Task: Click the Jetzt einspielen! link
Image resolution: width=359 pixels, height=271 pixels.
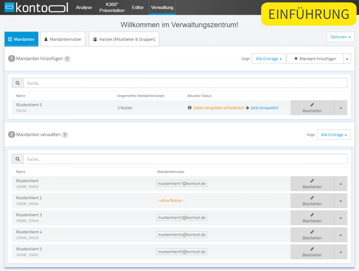Action: [264, 108]
